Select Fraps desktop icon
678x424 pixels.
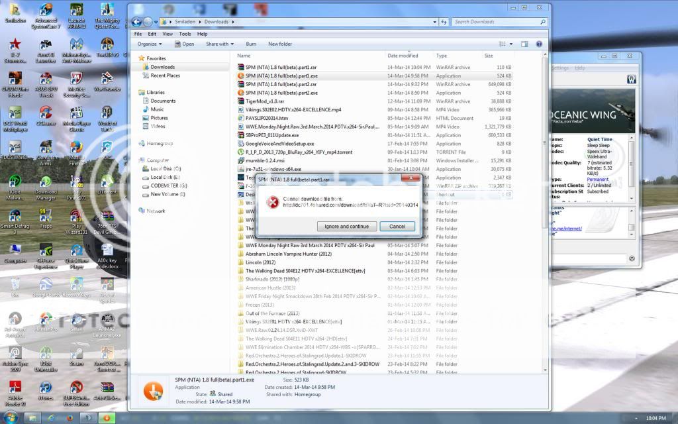click(x=46, y=218)
